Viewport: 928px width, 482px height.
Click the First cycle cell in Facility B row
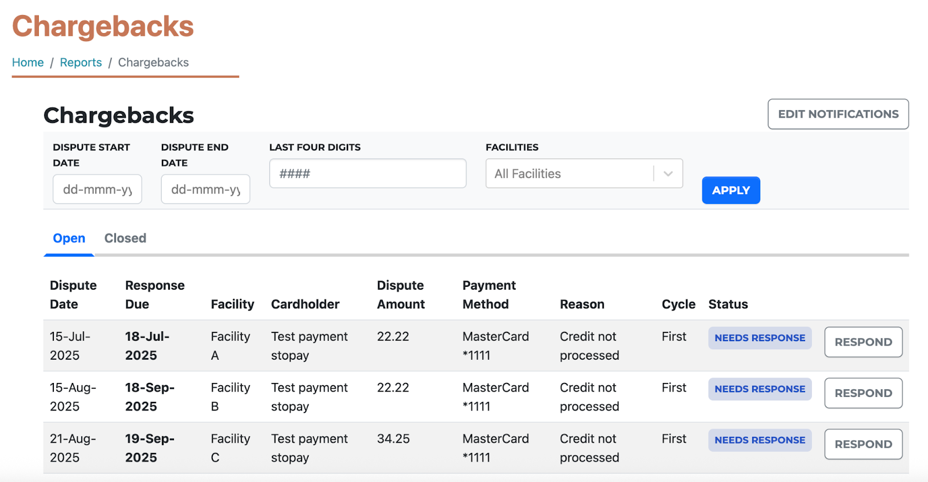[674, 388]
